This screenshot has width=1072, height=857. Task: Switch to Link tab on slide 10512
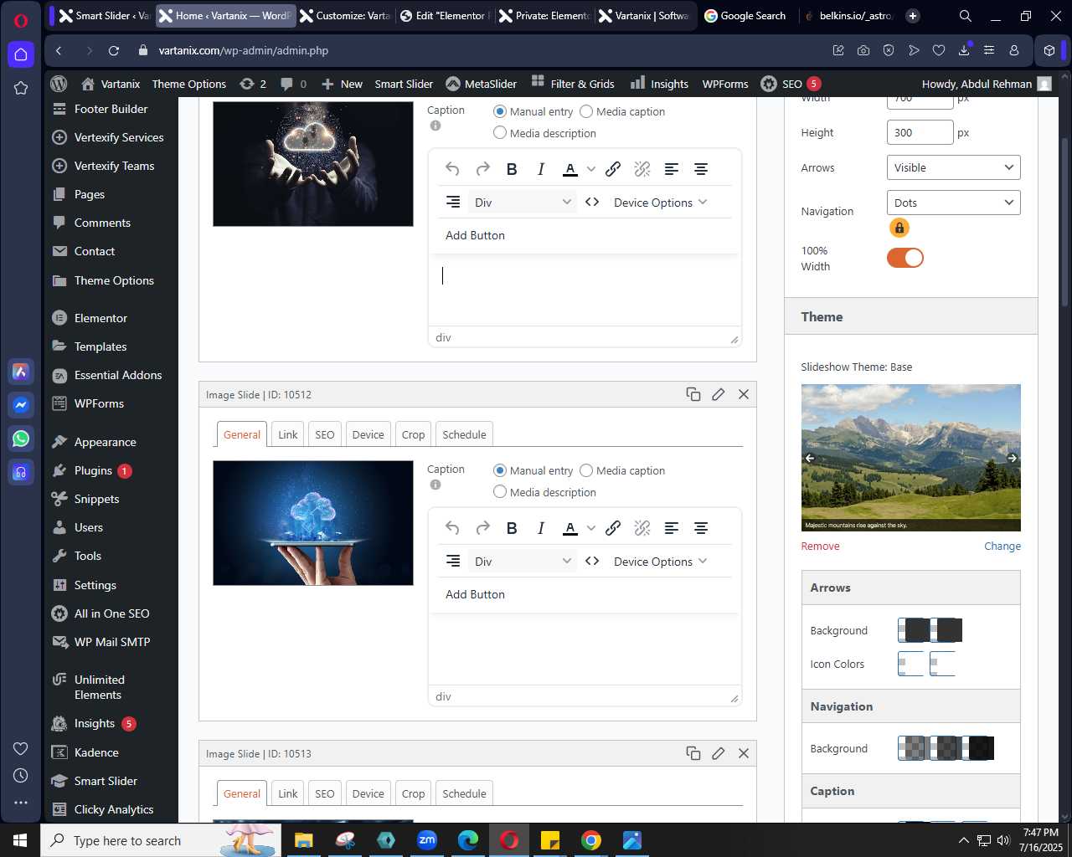tap(288, 434)
